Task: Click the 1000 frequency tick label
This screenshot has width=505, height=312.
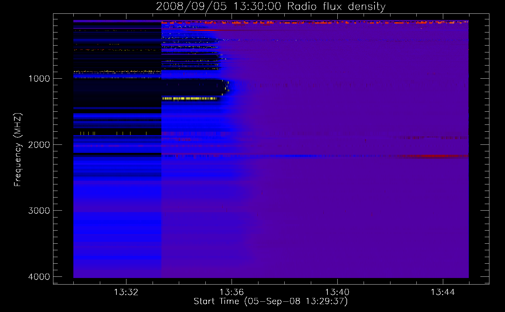Action: coord(39,79)
